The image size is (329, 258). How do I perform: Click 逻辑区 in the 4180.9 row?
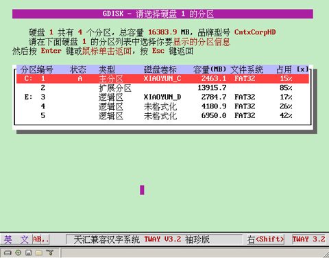click(111, 106)
